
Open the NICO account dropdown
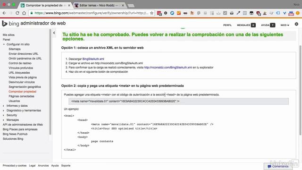(285, 25)
